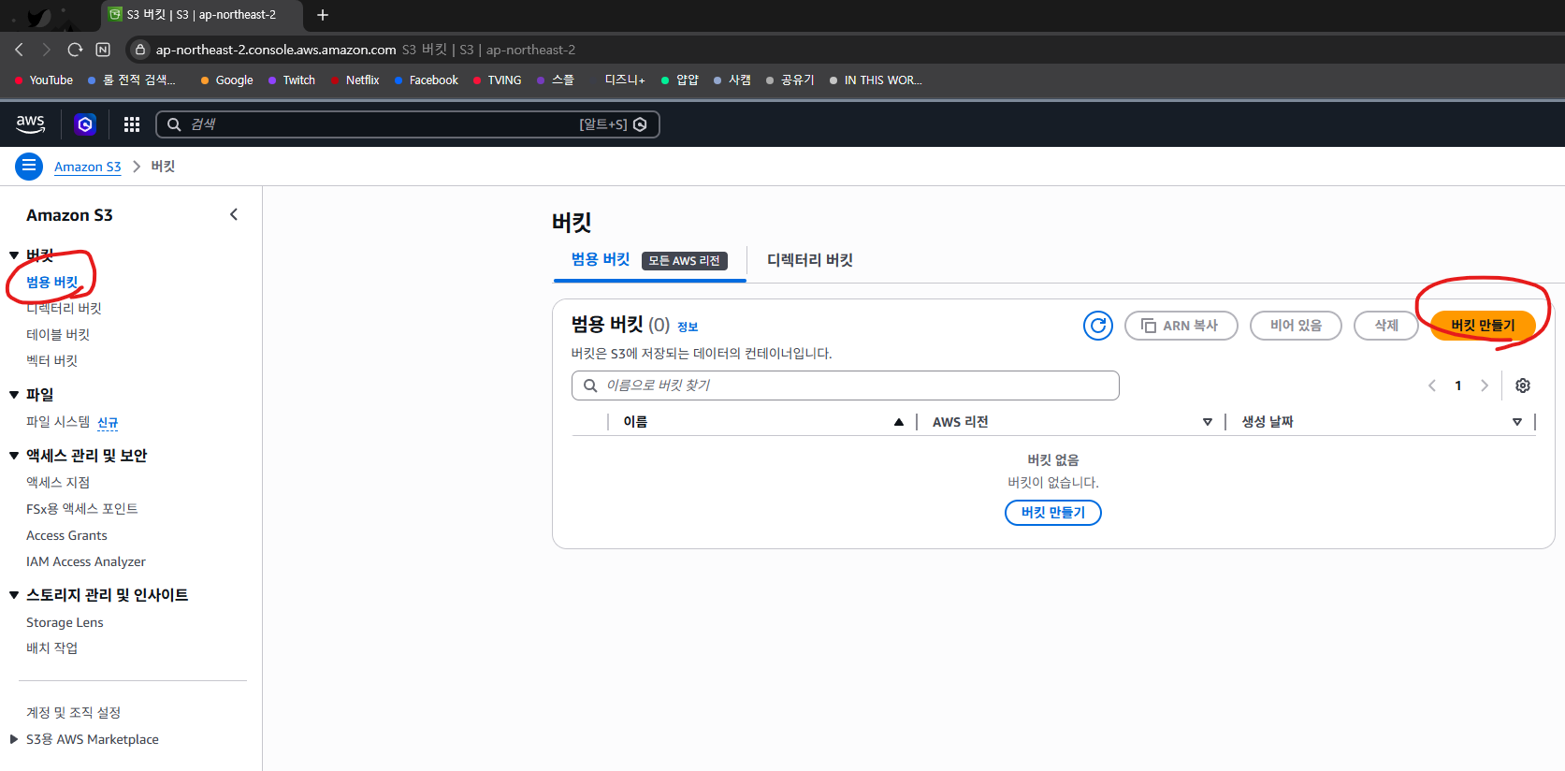Click the hamburger navigation menu icon
This screenshot has width=1565, height=771.
coord(29,166)
